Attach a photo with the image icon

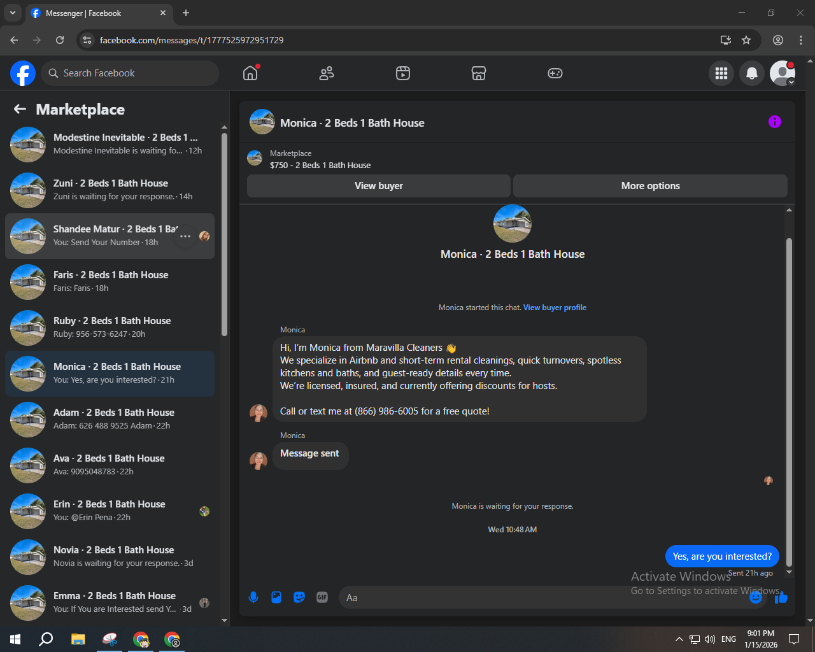coord(276,597)
